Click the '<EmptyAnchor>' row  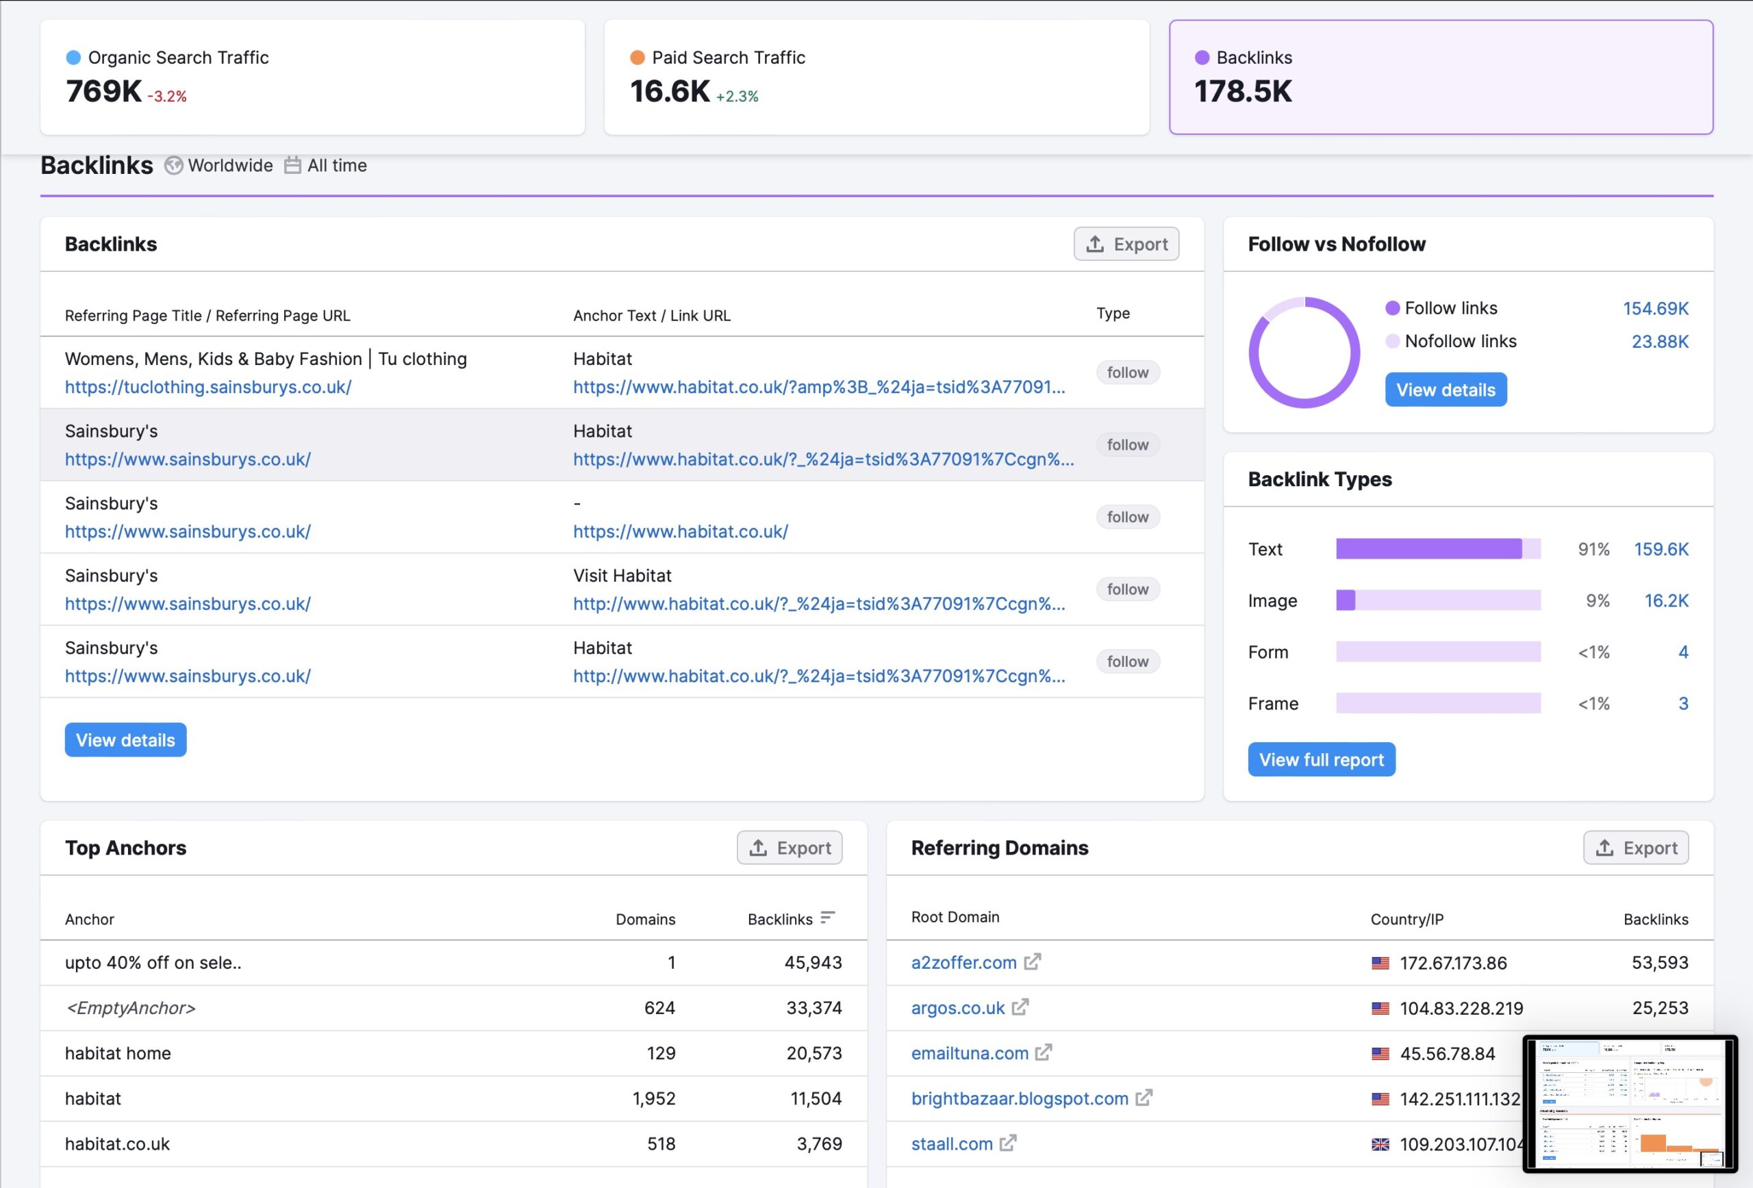(453, 1008)
